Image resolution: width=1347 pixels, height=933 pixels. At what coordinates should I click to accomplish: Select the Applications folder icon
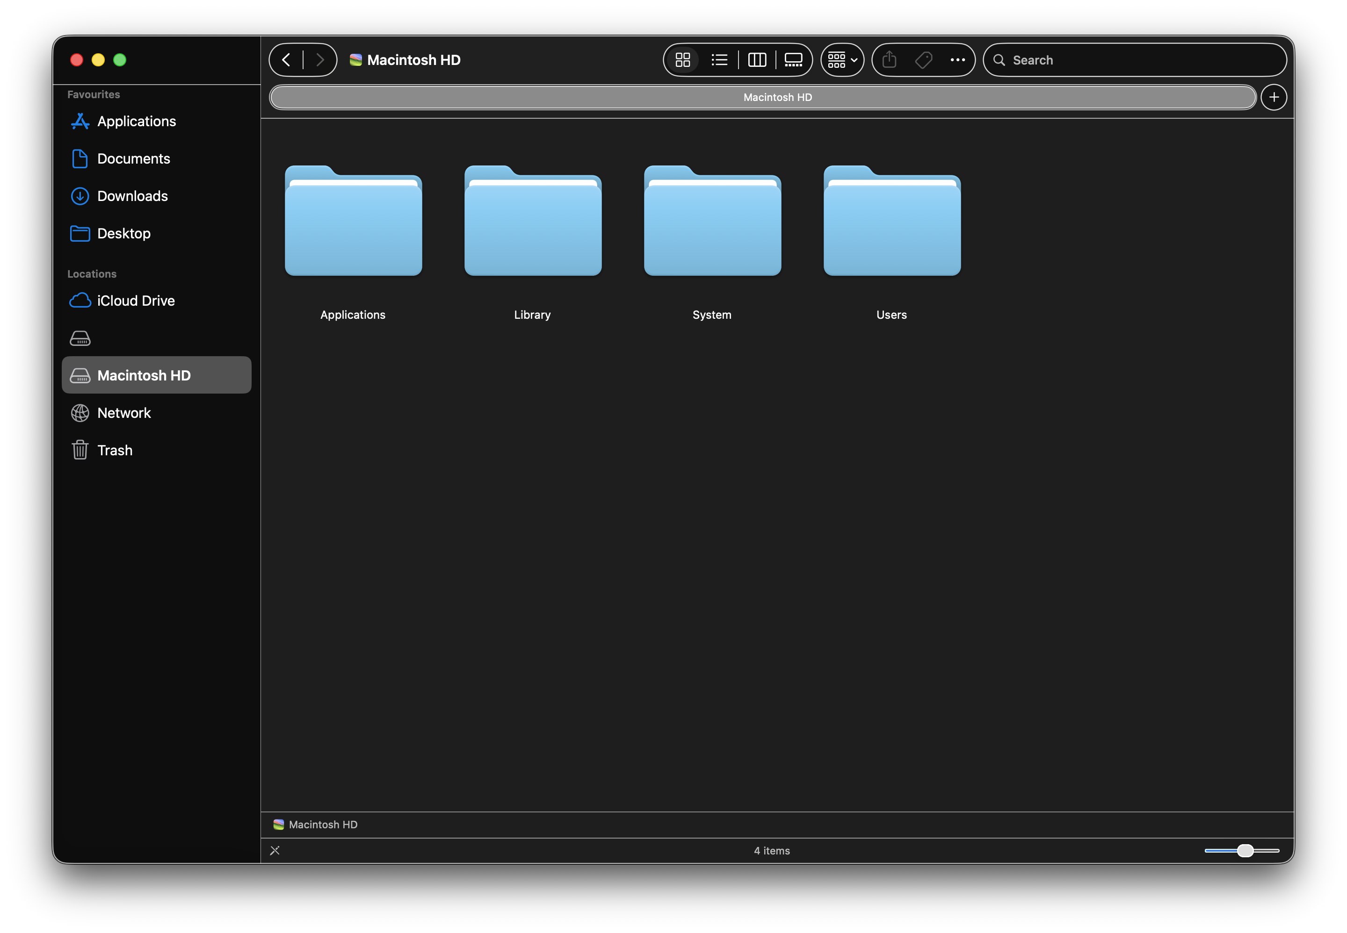pos(353,220)
